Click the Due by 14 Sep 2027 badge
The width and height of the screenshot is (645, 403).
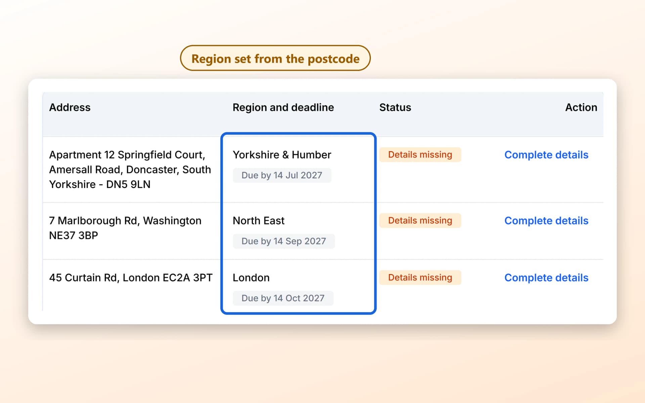coord(284,241)
